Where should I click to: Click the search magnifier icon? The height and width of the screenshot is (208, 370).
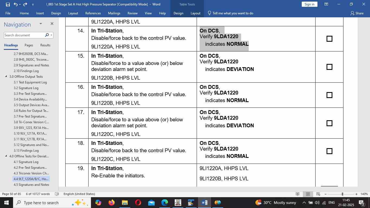coord(47,35)
